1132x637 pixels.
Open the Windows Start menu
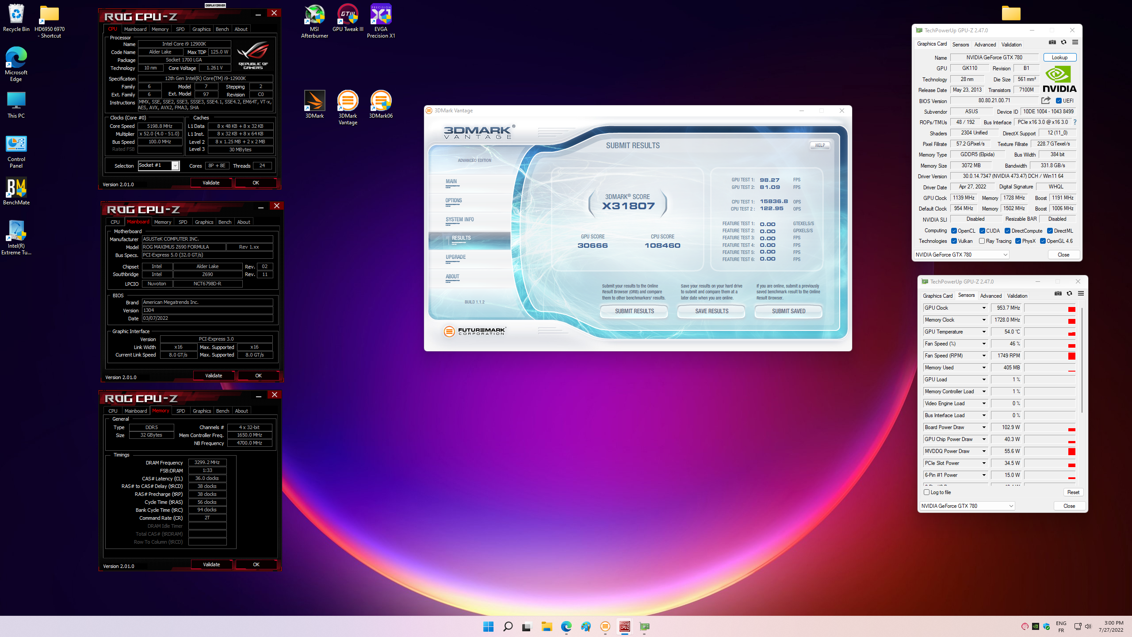point(488,626)
